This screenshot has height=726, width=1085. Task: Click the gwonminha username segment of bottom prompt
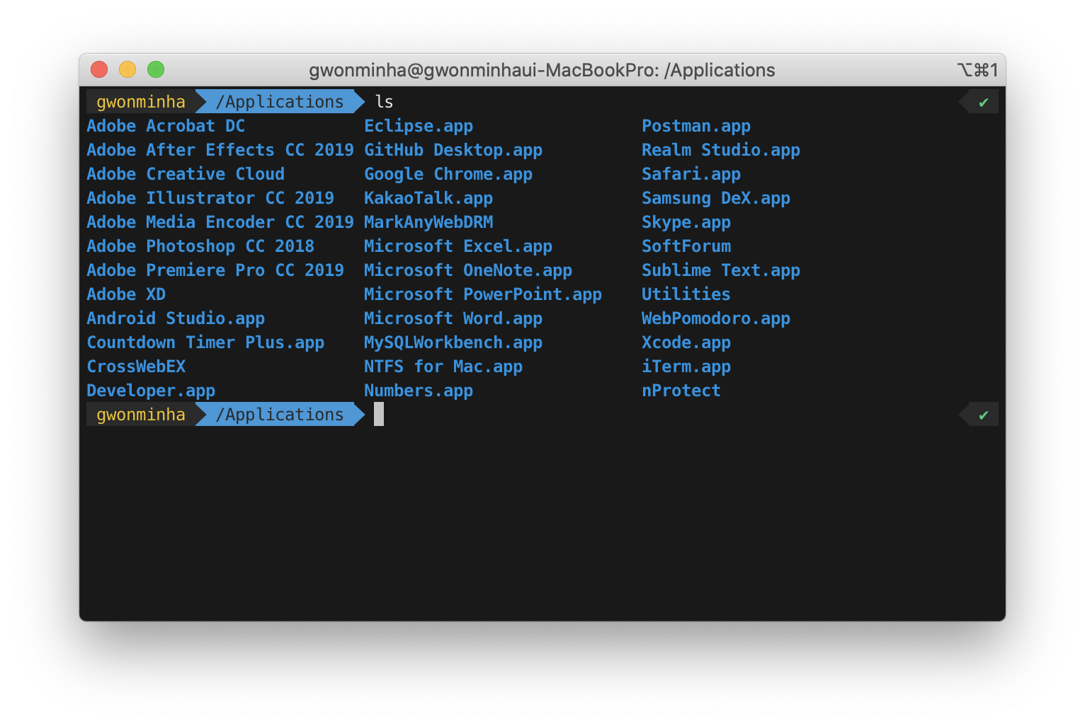click(x=141, y=415)
